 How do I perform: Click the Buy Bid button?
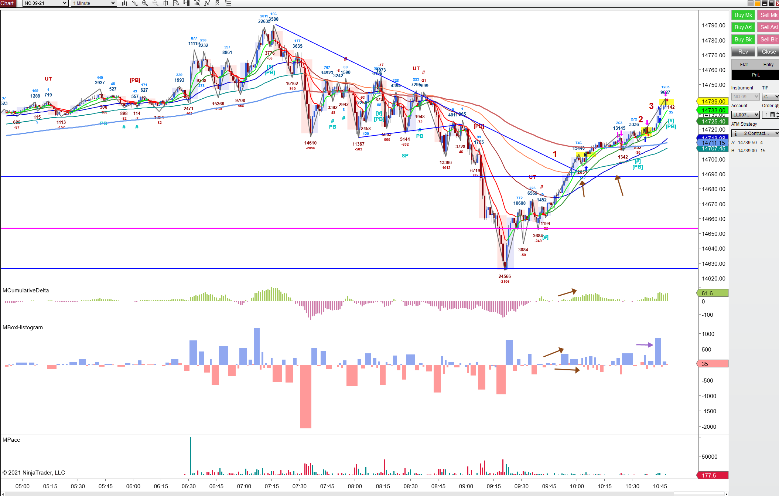coord(743,40)
